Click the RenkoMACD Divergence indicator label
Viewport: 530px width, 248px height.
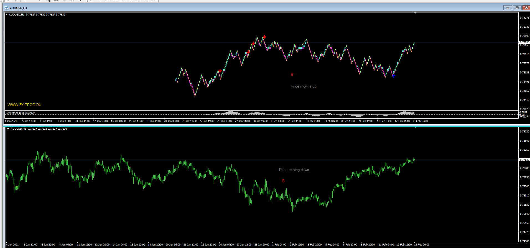pos(21,113)
